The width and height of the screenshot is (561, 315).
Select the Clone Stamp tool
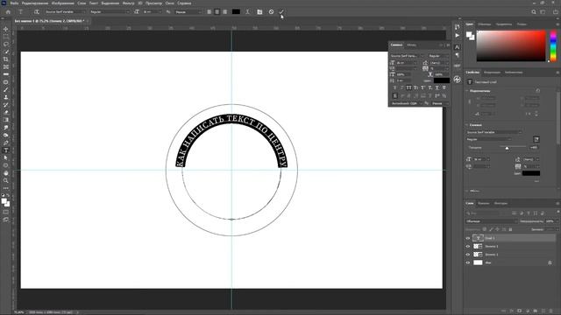tap(6, 97)
